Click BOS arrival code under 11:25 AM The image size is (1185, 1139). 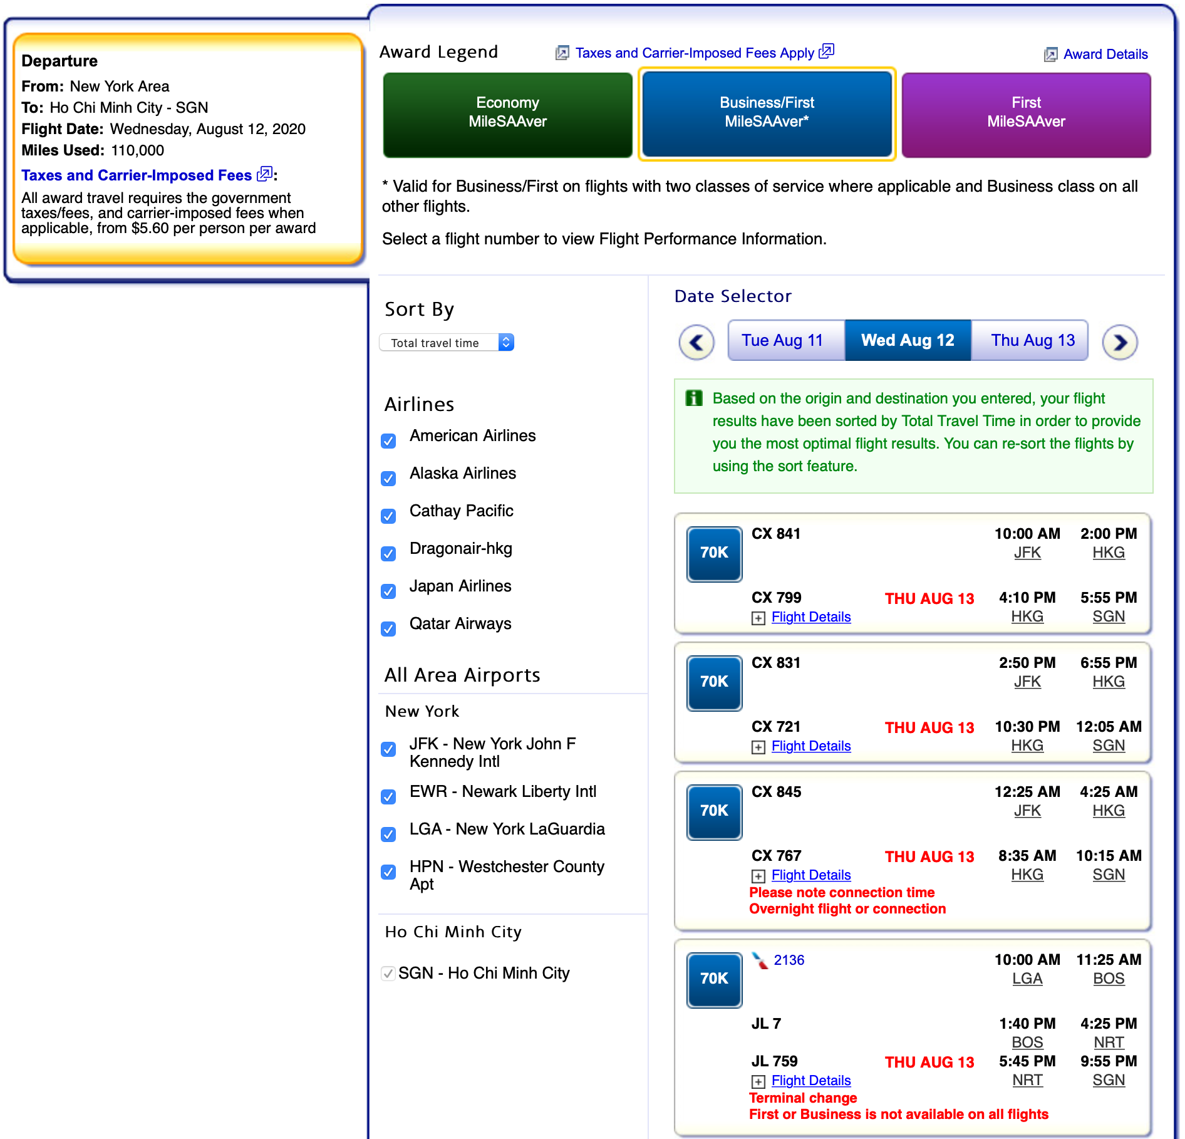pyautogui.click(x=1109, y=979)
